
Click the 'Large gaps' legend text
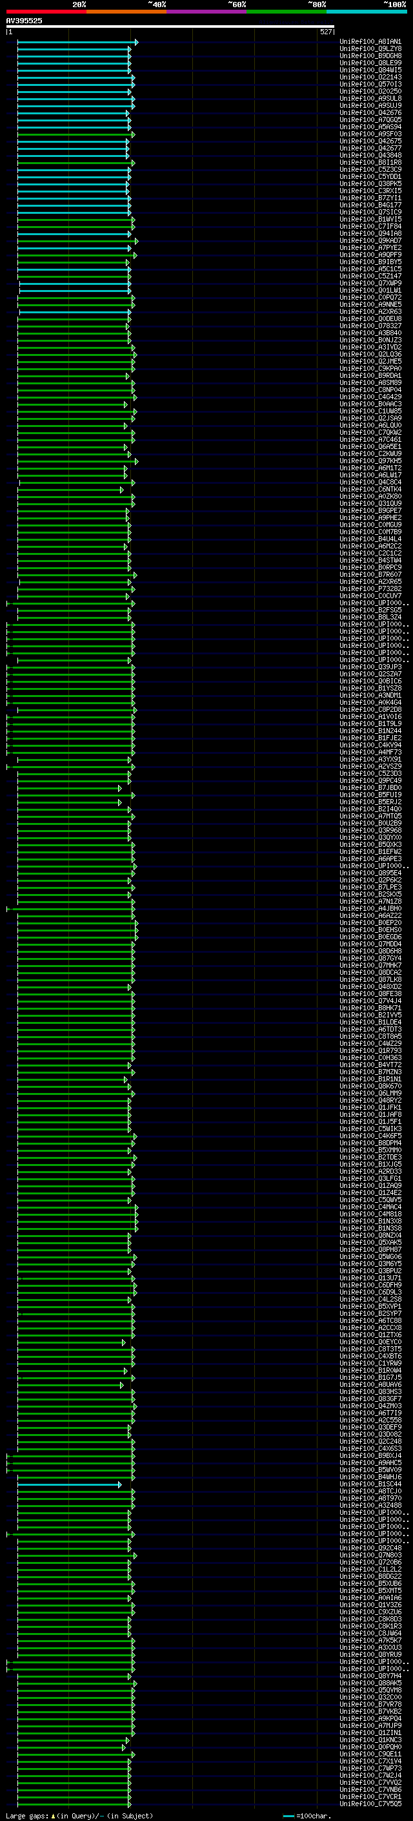(27, 1815)
